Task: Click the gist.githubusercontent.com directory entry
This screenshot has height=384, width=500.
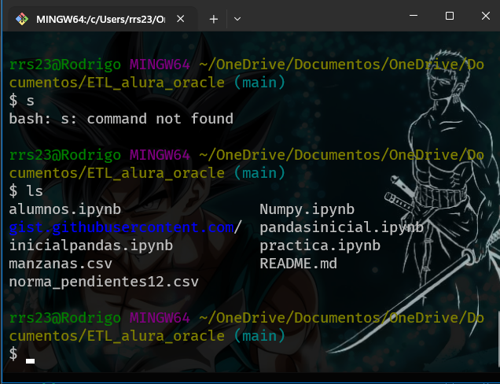Action: coord(126,227)
